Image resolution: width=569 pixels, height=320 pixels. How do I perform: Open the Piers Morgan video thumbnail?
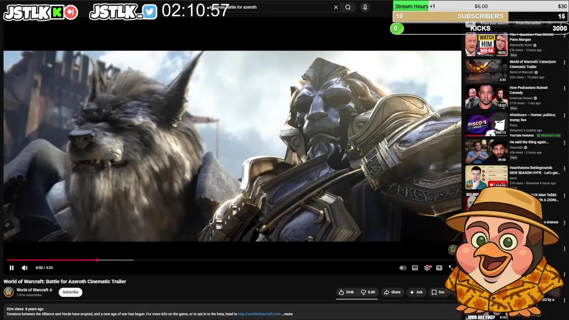pos(486,44)
